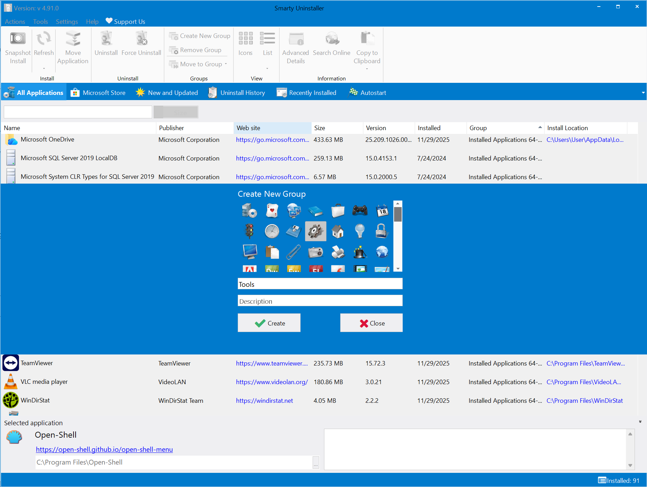Open the Tools menu
The height and width of the screenshot is (487, 647).
pos(40,21)
